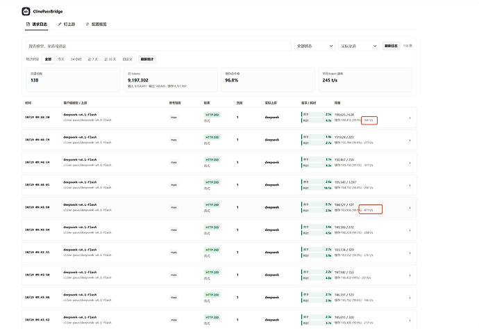This screenshot has height=329, width=479.
Task: Click the usage value 188,625 / 634
Action: pyautogui.click(x=344, y=115)
